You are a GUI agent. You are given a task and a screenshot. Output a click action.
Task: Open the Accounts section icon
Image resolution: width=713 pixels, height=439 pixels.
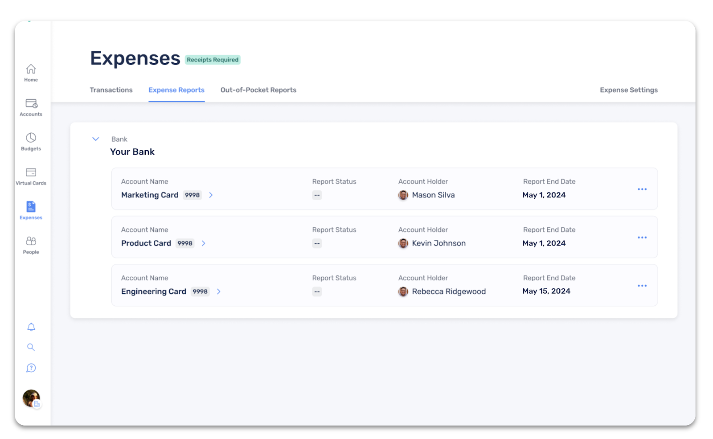[31, 103]
